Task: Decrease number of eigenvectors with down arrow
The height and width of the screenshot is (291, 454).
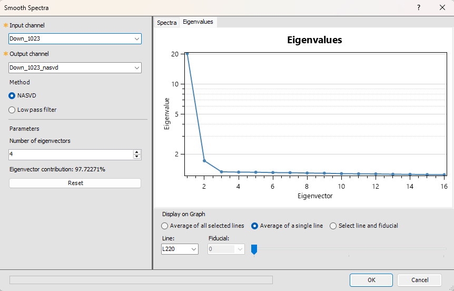Action: 137,157
